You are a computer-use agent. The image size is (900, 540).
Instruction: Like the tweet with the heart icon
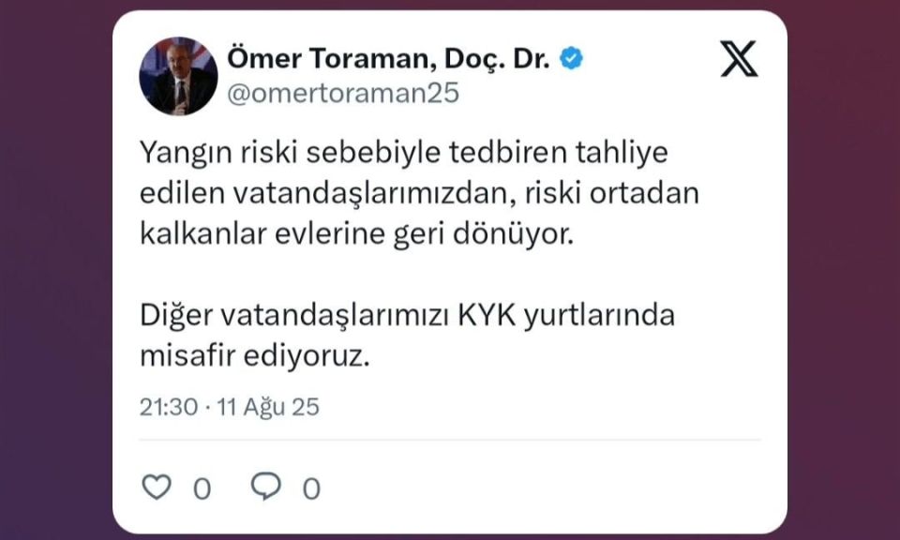click(157, 487)
